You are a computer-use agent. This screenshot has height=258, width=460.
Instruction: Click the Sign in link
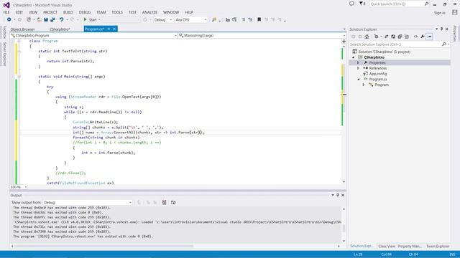click(x=439, y=13)
